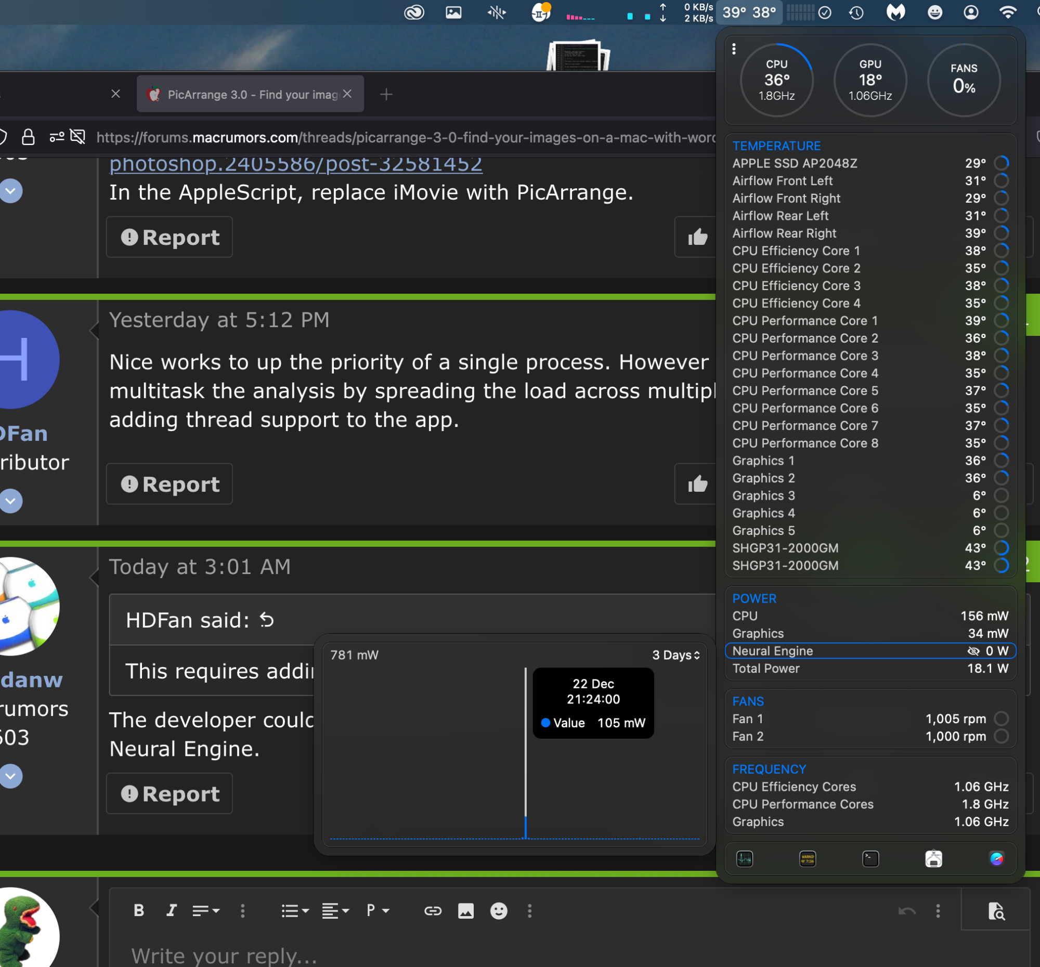Insert an image in the reply editor
Image resolution: width=1040 pixels, height=967 pixels.
[465, 910]
